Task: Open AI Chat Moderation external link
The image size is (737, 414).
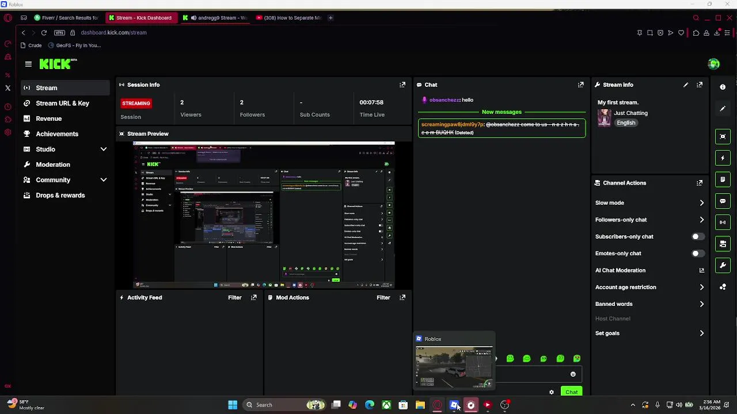Action: coord(701,270)
